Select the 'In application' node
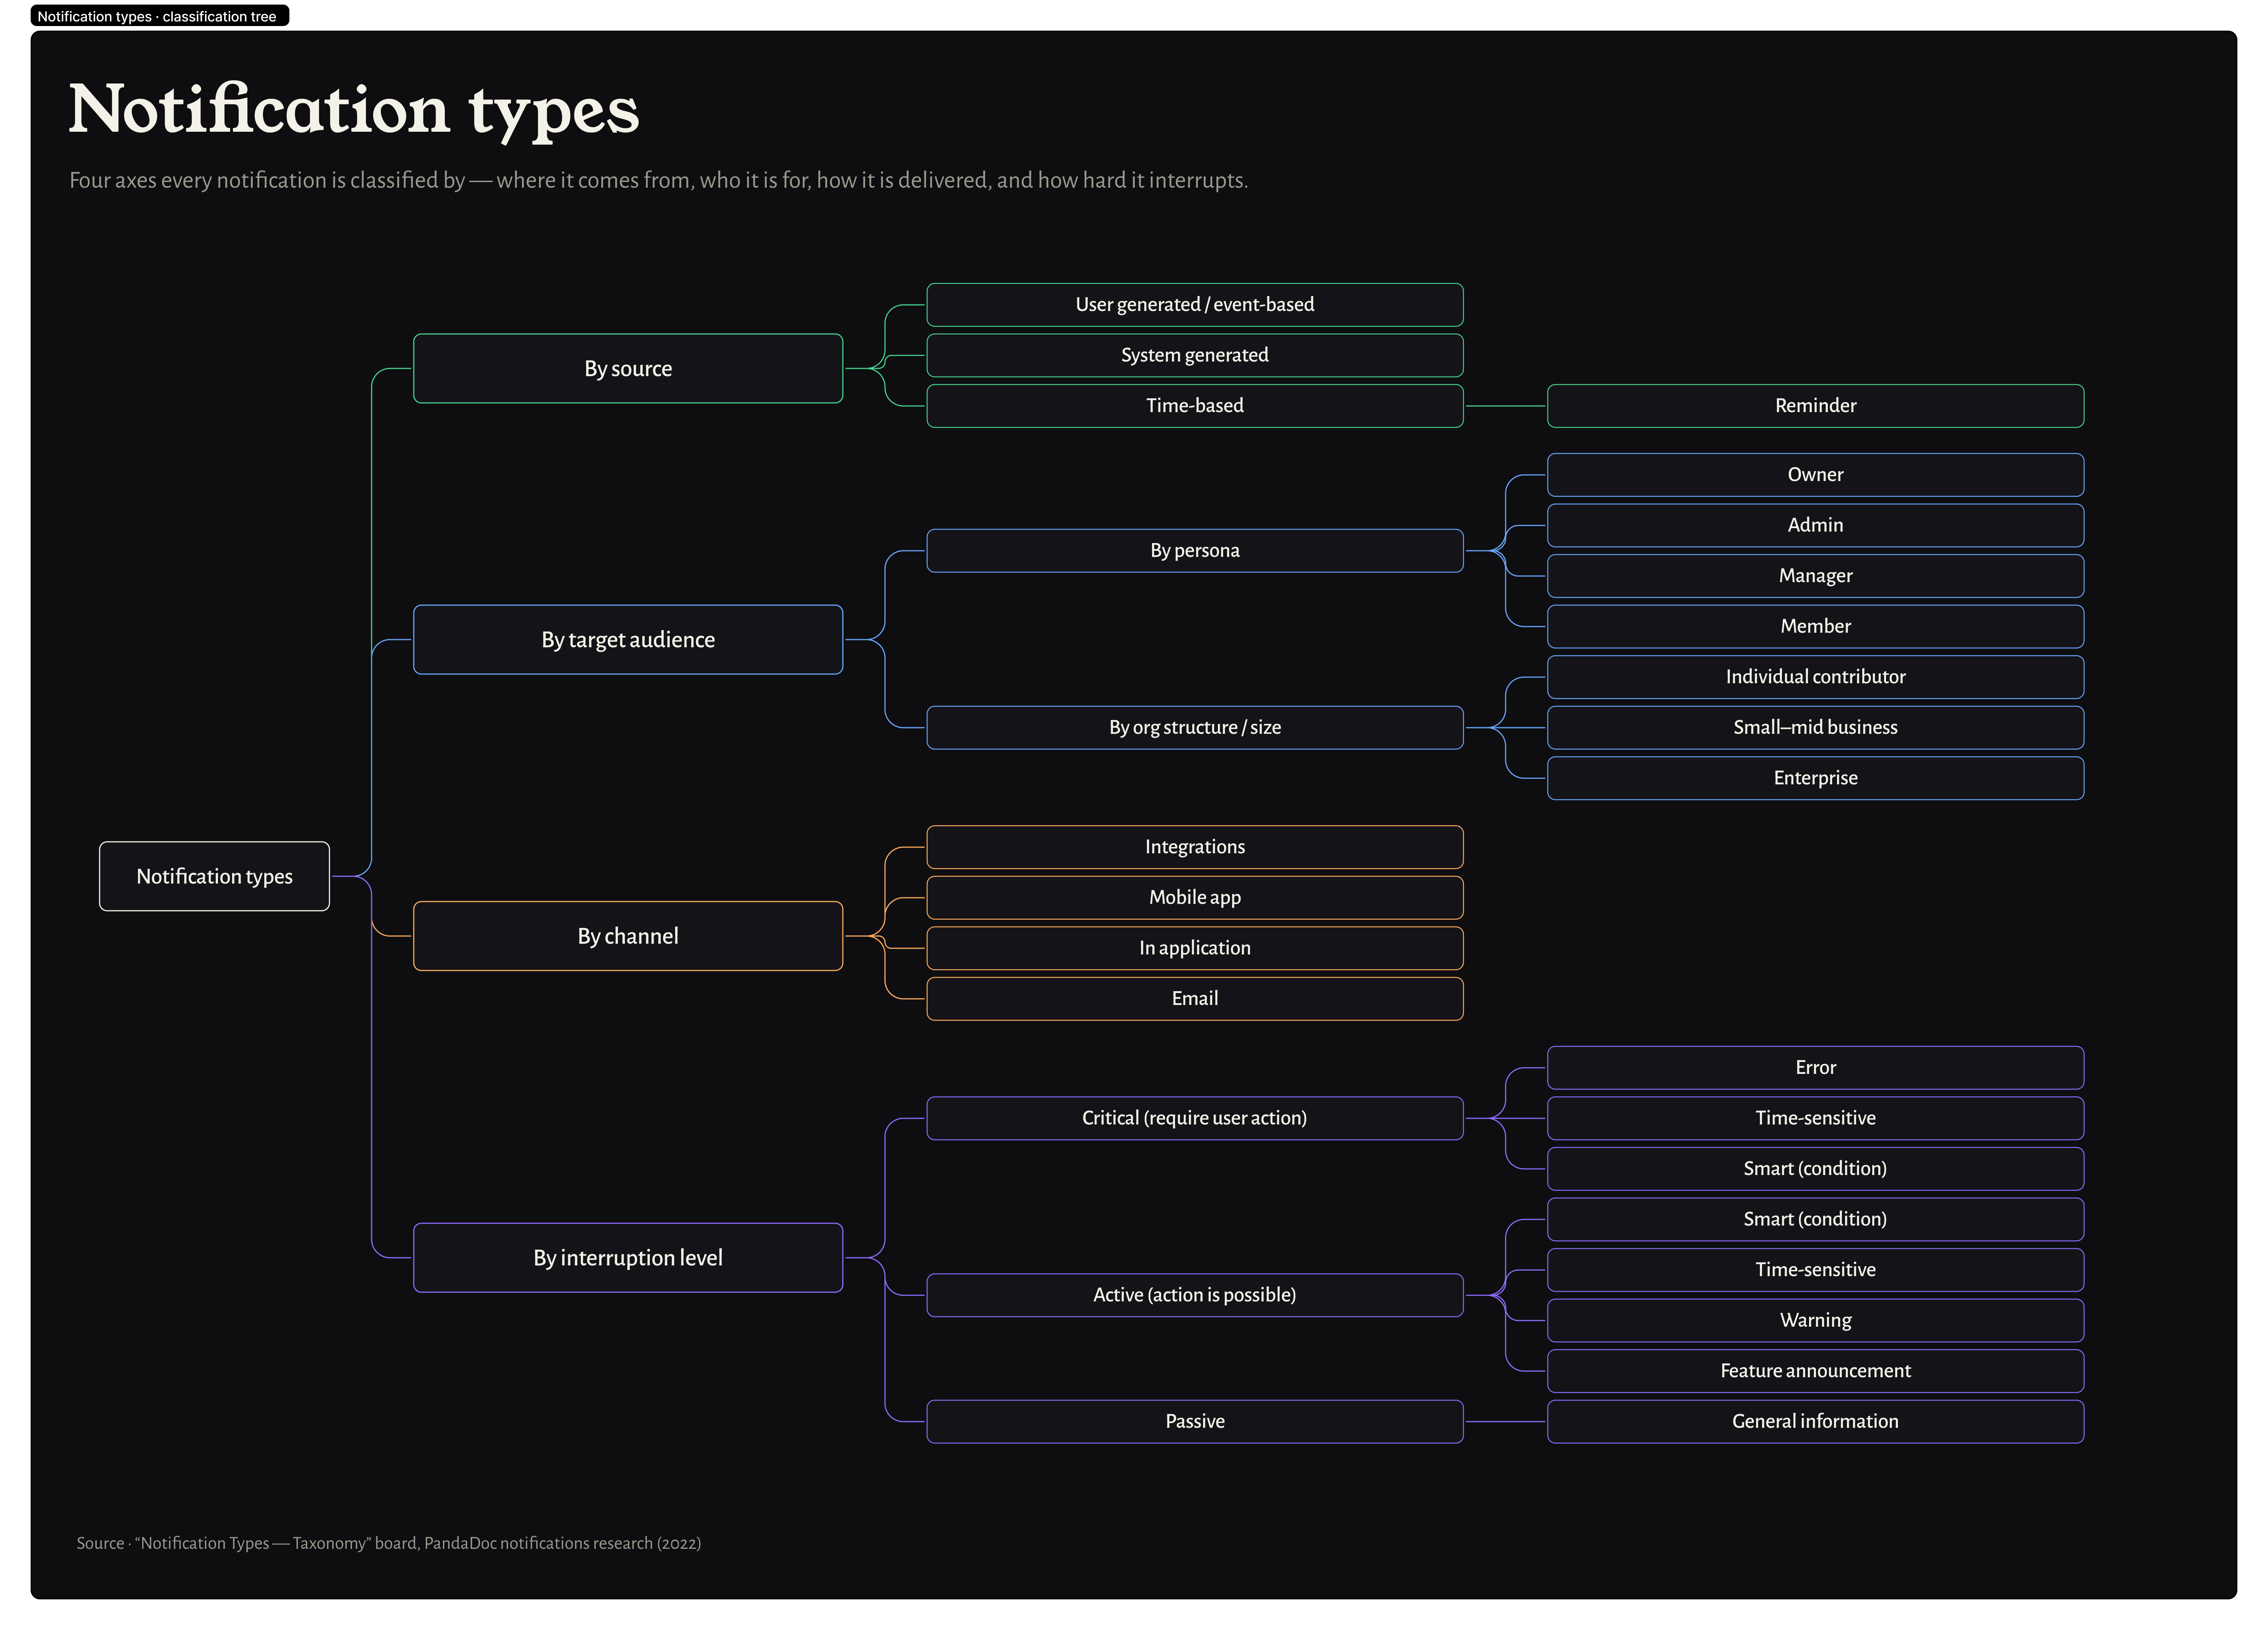The width and height of the screenshot is (2268, 1630). (1195, 948)
